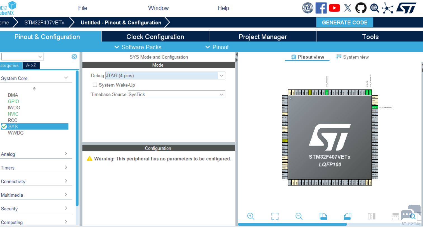This screenshot has height=228, width=423.
Task: Open the Debug JTAG dropdown
Action: click(x=165, y=76)
